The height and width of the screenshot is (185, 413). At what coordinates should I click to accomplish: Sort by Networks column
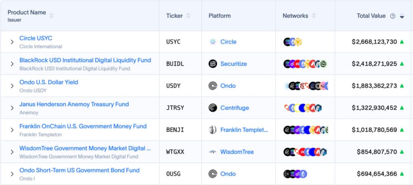pyautogui.click(x=314, y=16)
